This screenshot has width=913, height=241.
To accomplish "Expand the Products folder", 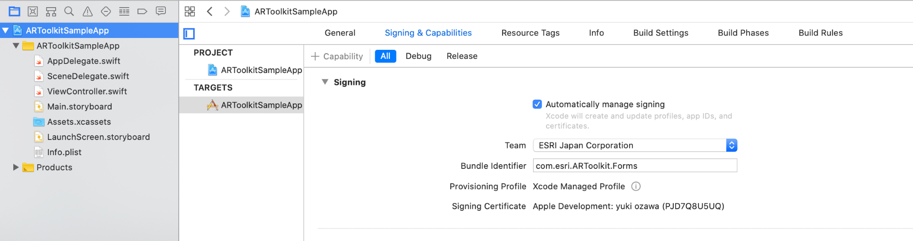I will 16,167.
